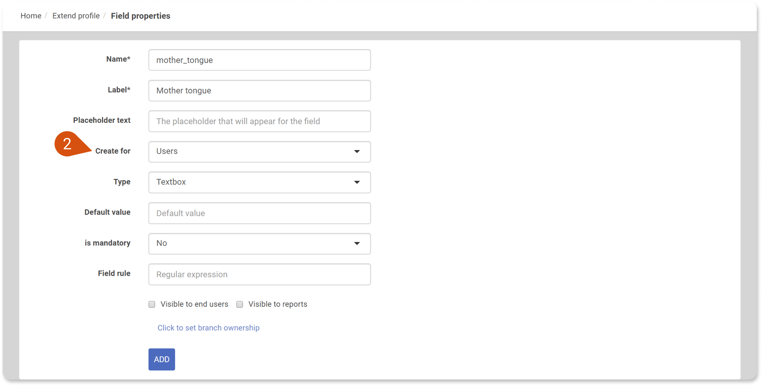
Task: Tick the Visible to reports checkbox
Action: 240,304
